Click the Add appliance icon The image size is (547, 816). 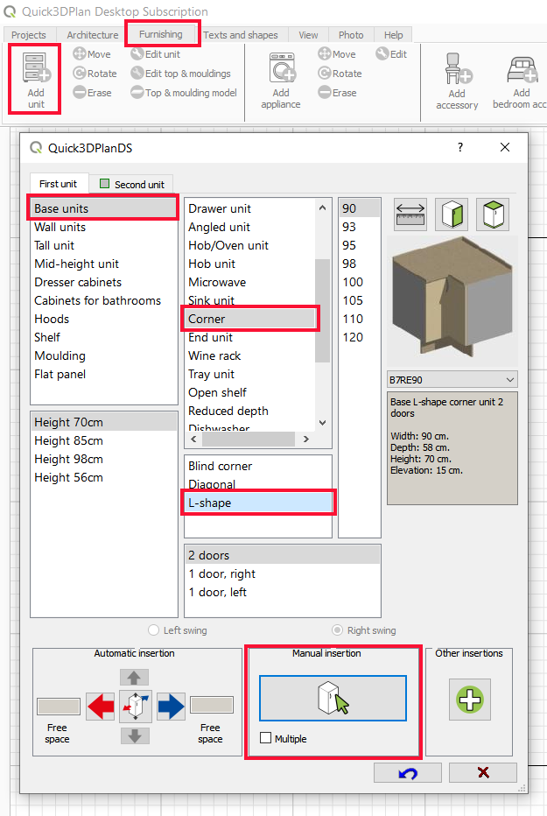pyautogui.click(x=281, y=68)
